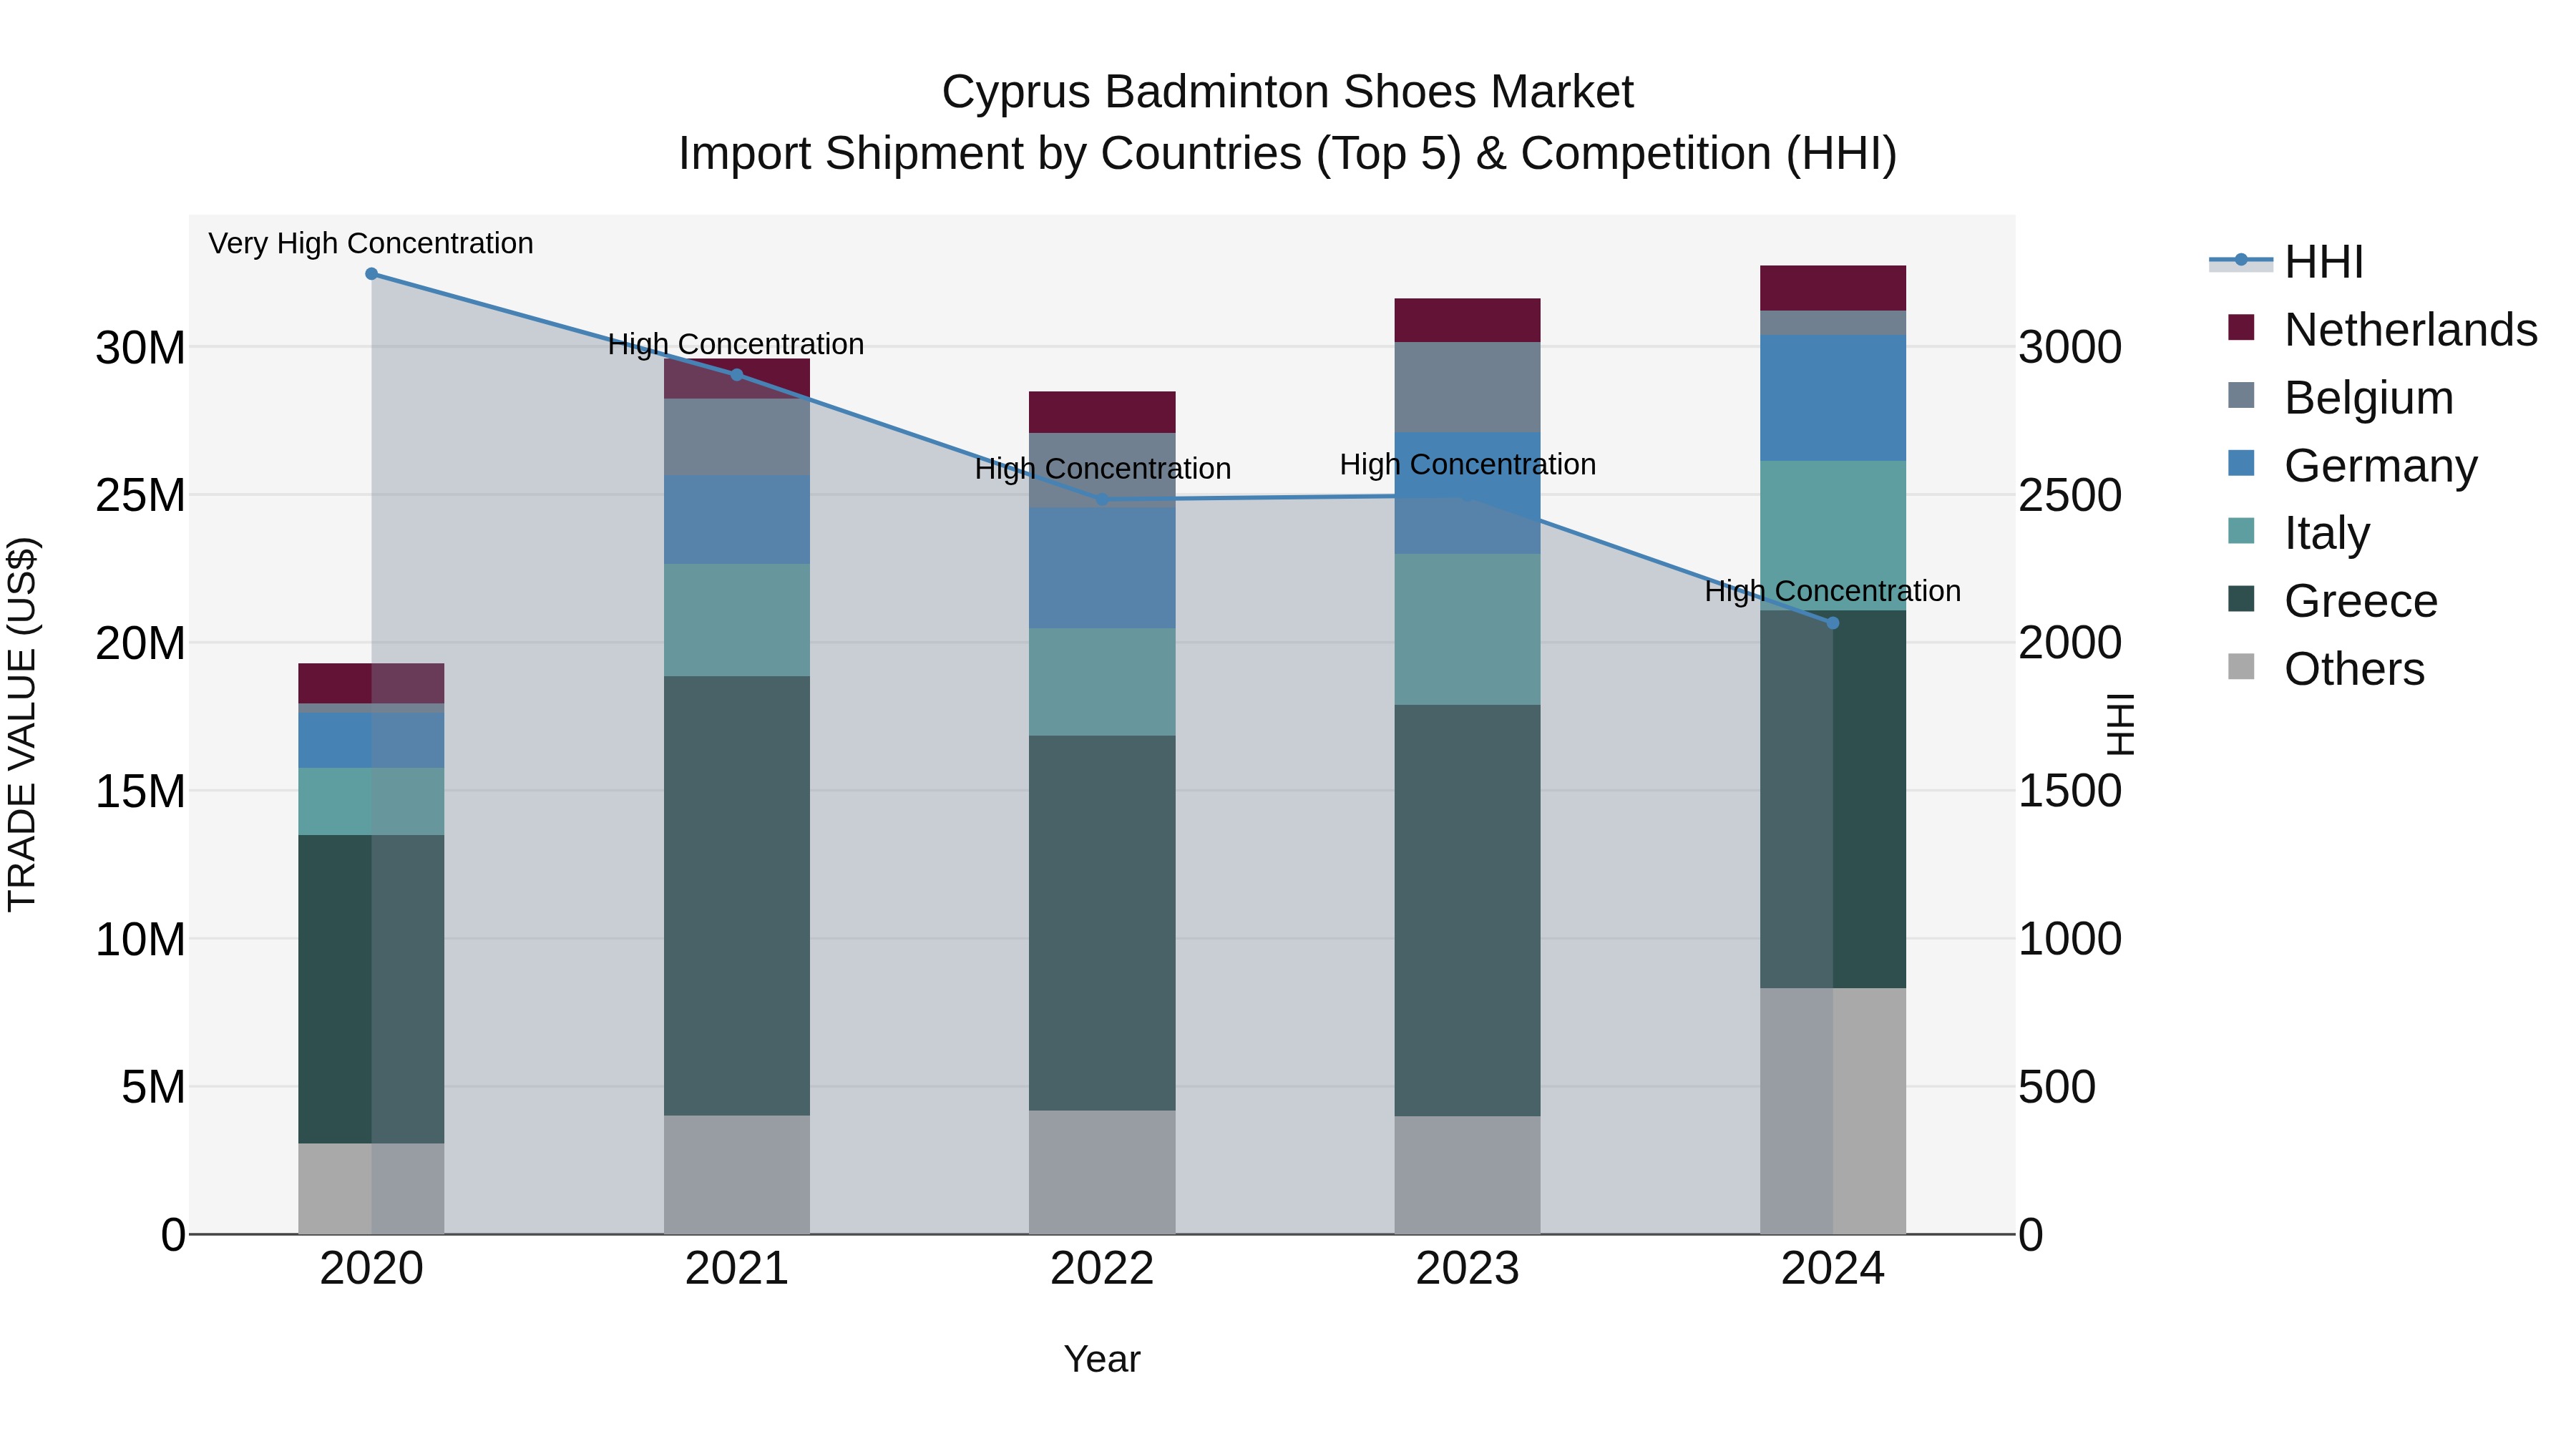The width and height of the screenshot is (2576, 1449).
Task: Click the HHI line marker for 2020
Action: click(x=371, y=274)
